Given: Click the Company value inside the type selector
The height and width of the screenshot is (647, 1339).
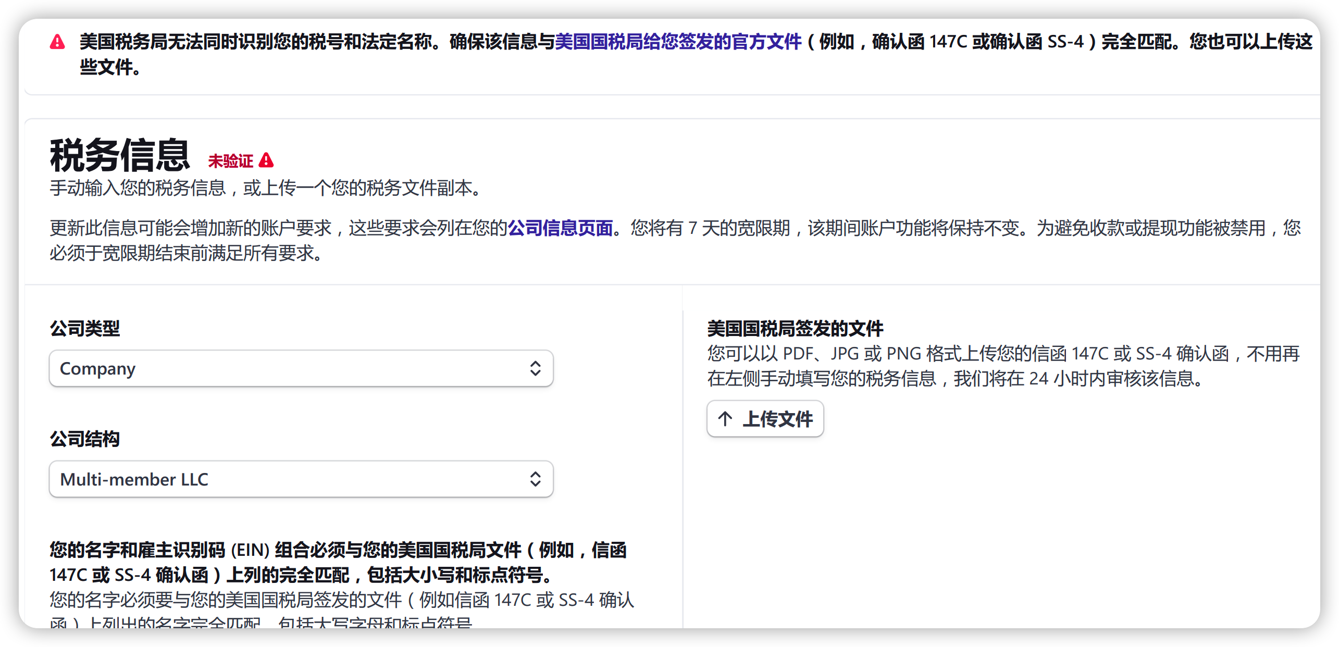Looking at the screenshot, I should coord(97,368).
